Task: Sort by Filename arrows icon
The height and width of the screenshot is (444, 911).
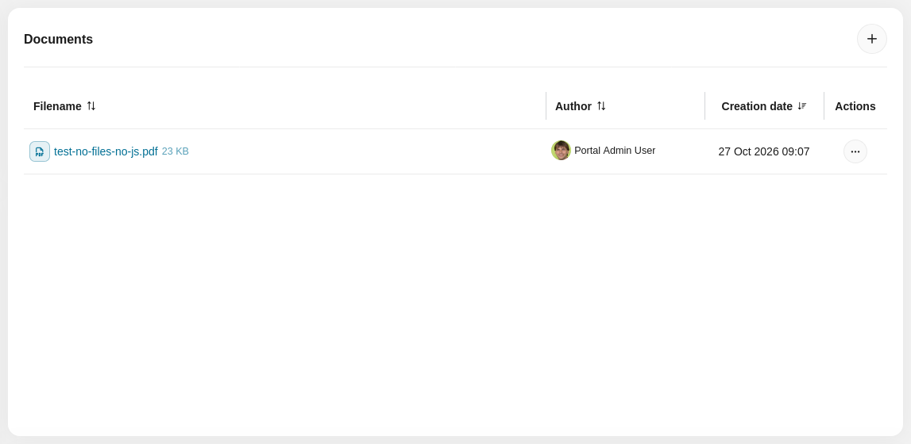Action: pyautogui.click(x=91, y=106)
